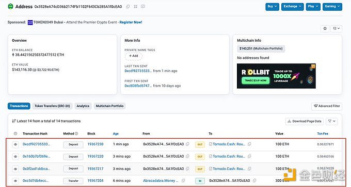Click contract file icon in block 19367217 row
351x187 pixels.
pyautogui.click(x=211, y=168)
